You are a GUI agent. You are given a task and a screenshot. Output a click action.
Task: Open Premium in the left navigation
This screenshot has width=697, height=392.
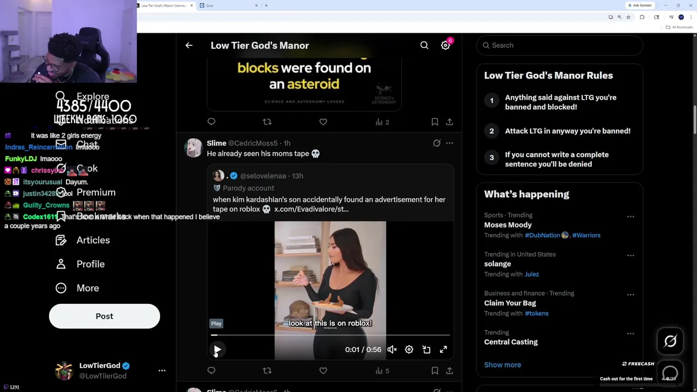[86, 192]
